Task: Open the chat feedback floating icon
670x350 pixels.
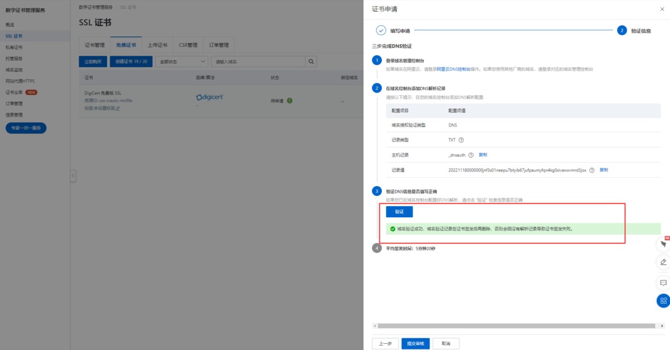Action: click(663, 283)
